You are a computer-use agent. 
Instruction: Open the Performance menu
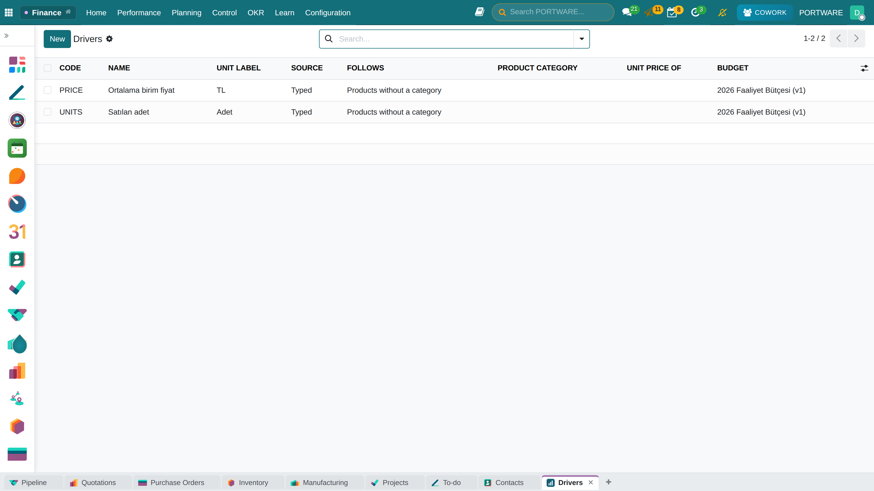(x=139, y=13)
